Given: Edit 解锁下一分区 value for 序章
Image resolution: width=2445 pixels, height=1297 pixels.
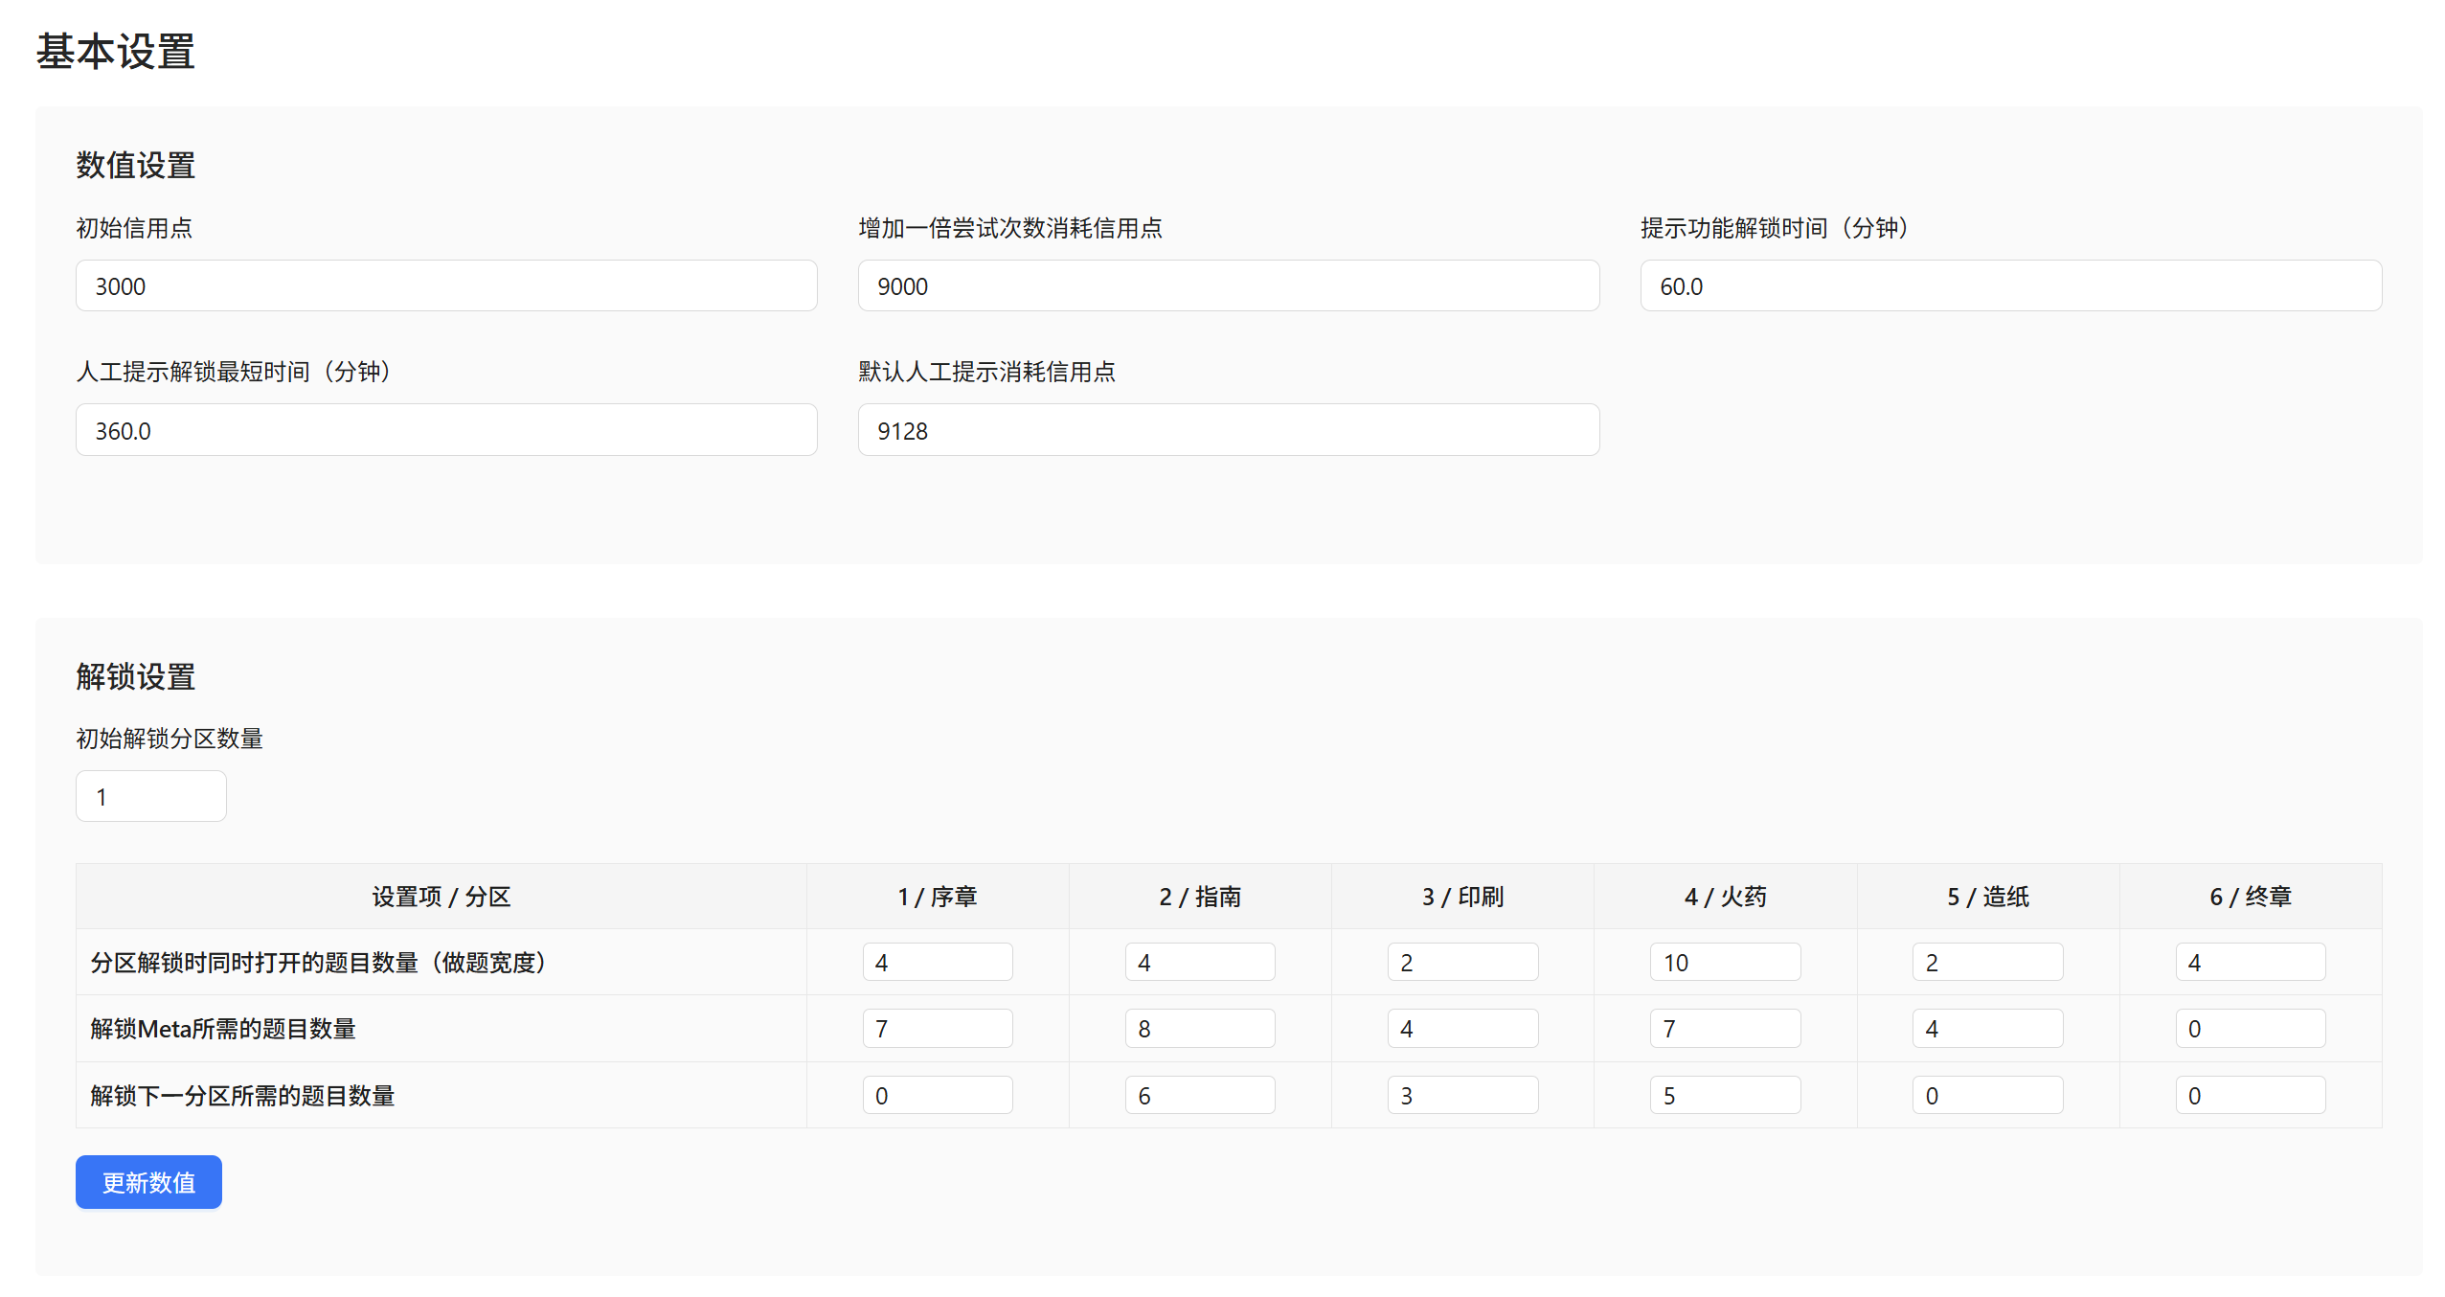Looking at the screenshot, I should pos(937,1095).
